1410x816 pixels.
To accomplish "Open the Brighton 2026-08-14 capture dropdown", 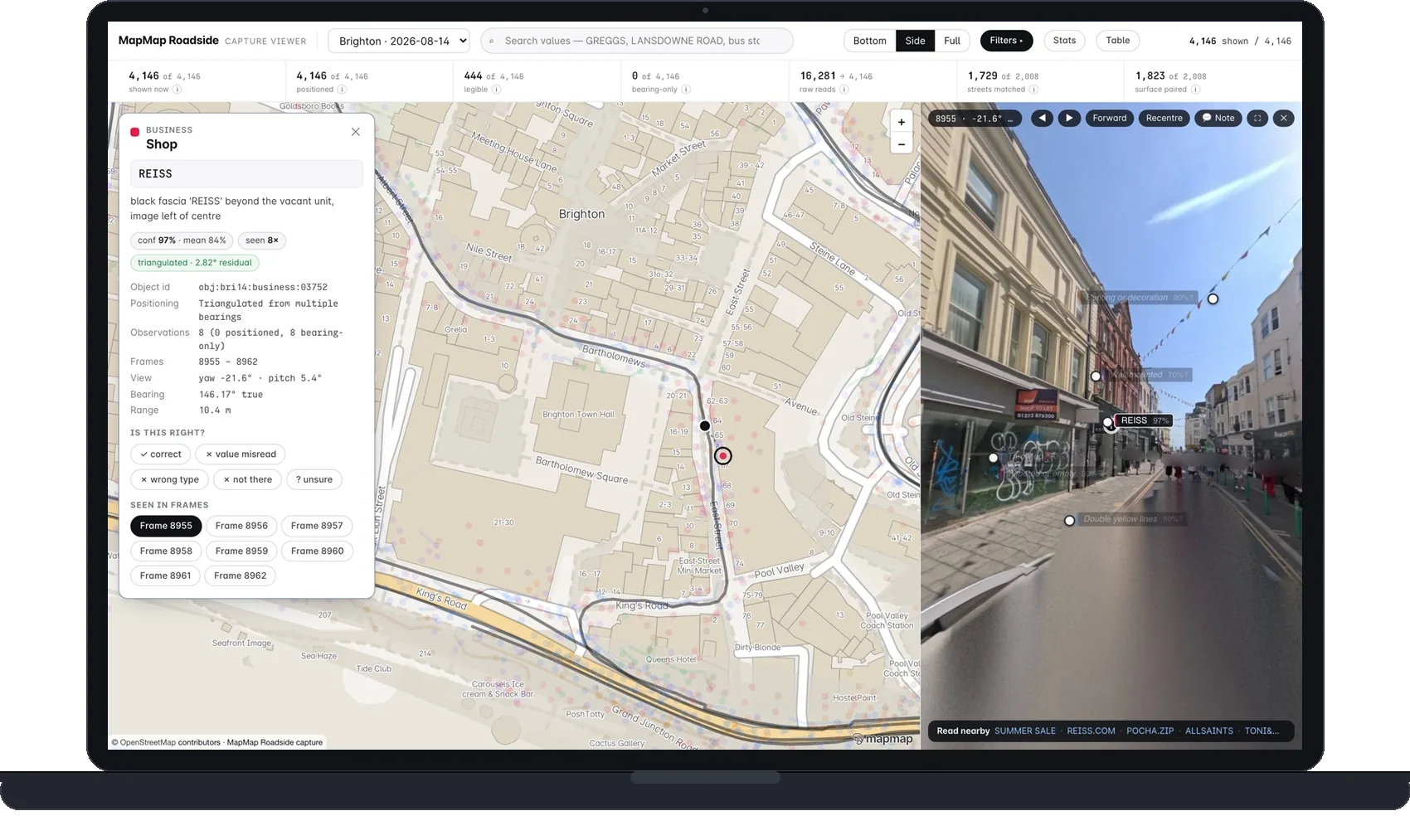I will [x=399, y=41].
